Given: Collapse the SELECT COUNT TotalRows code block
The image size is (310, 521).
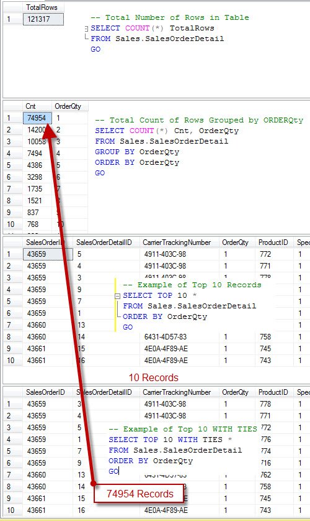Looking at the screenshot, I should click(86, 29).
